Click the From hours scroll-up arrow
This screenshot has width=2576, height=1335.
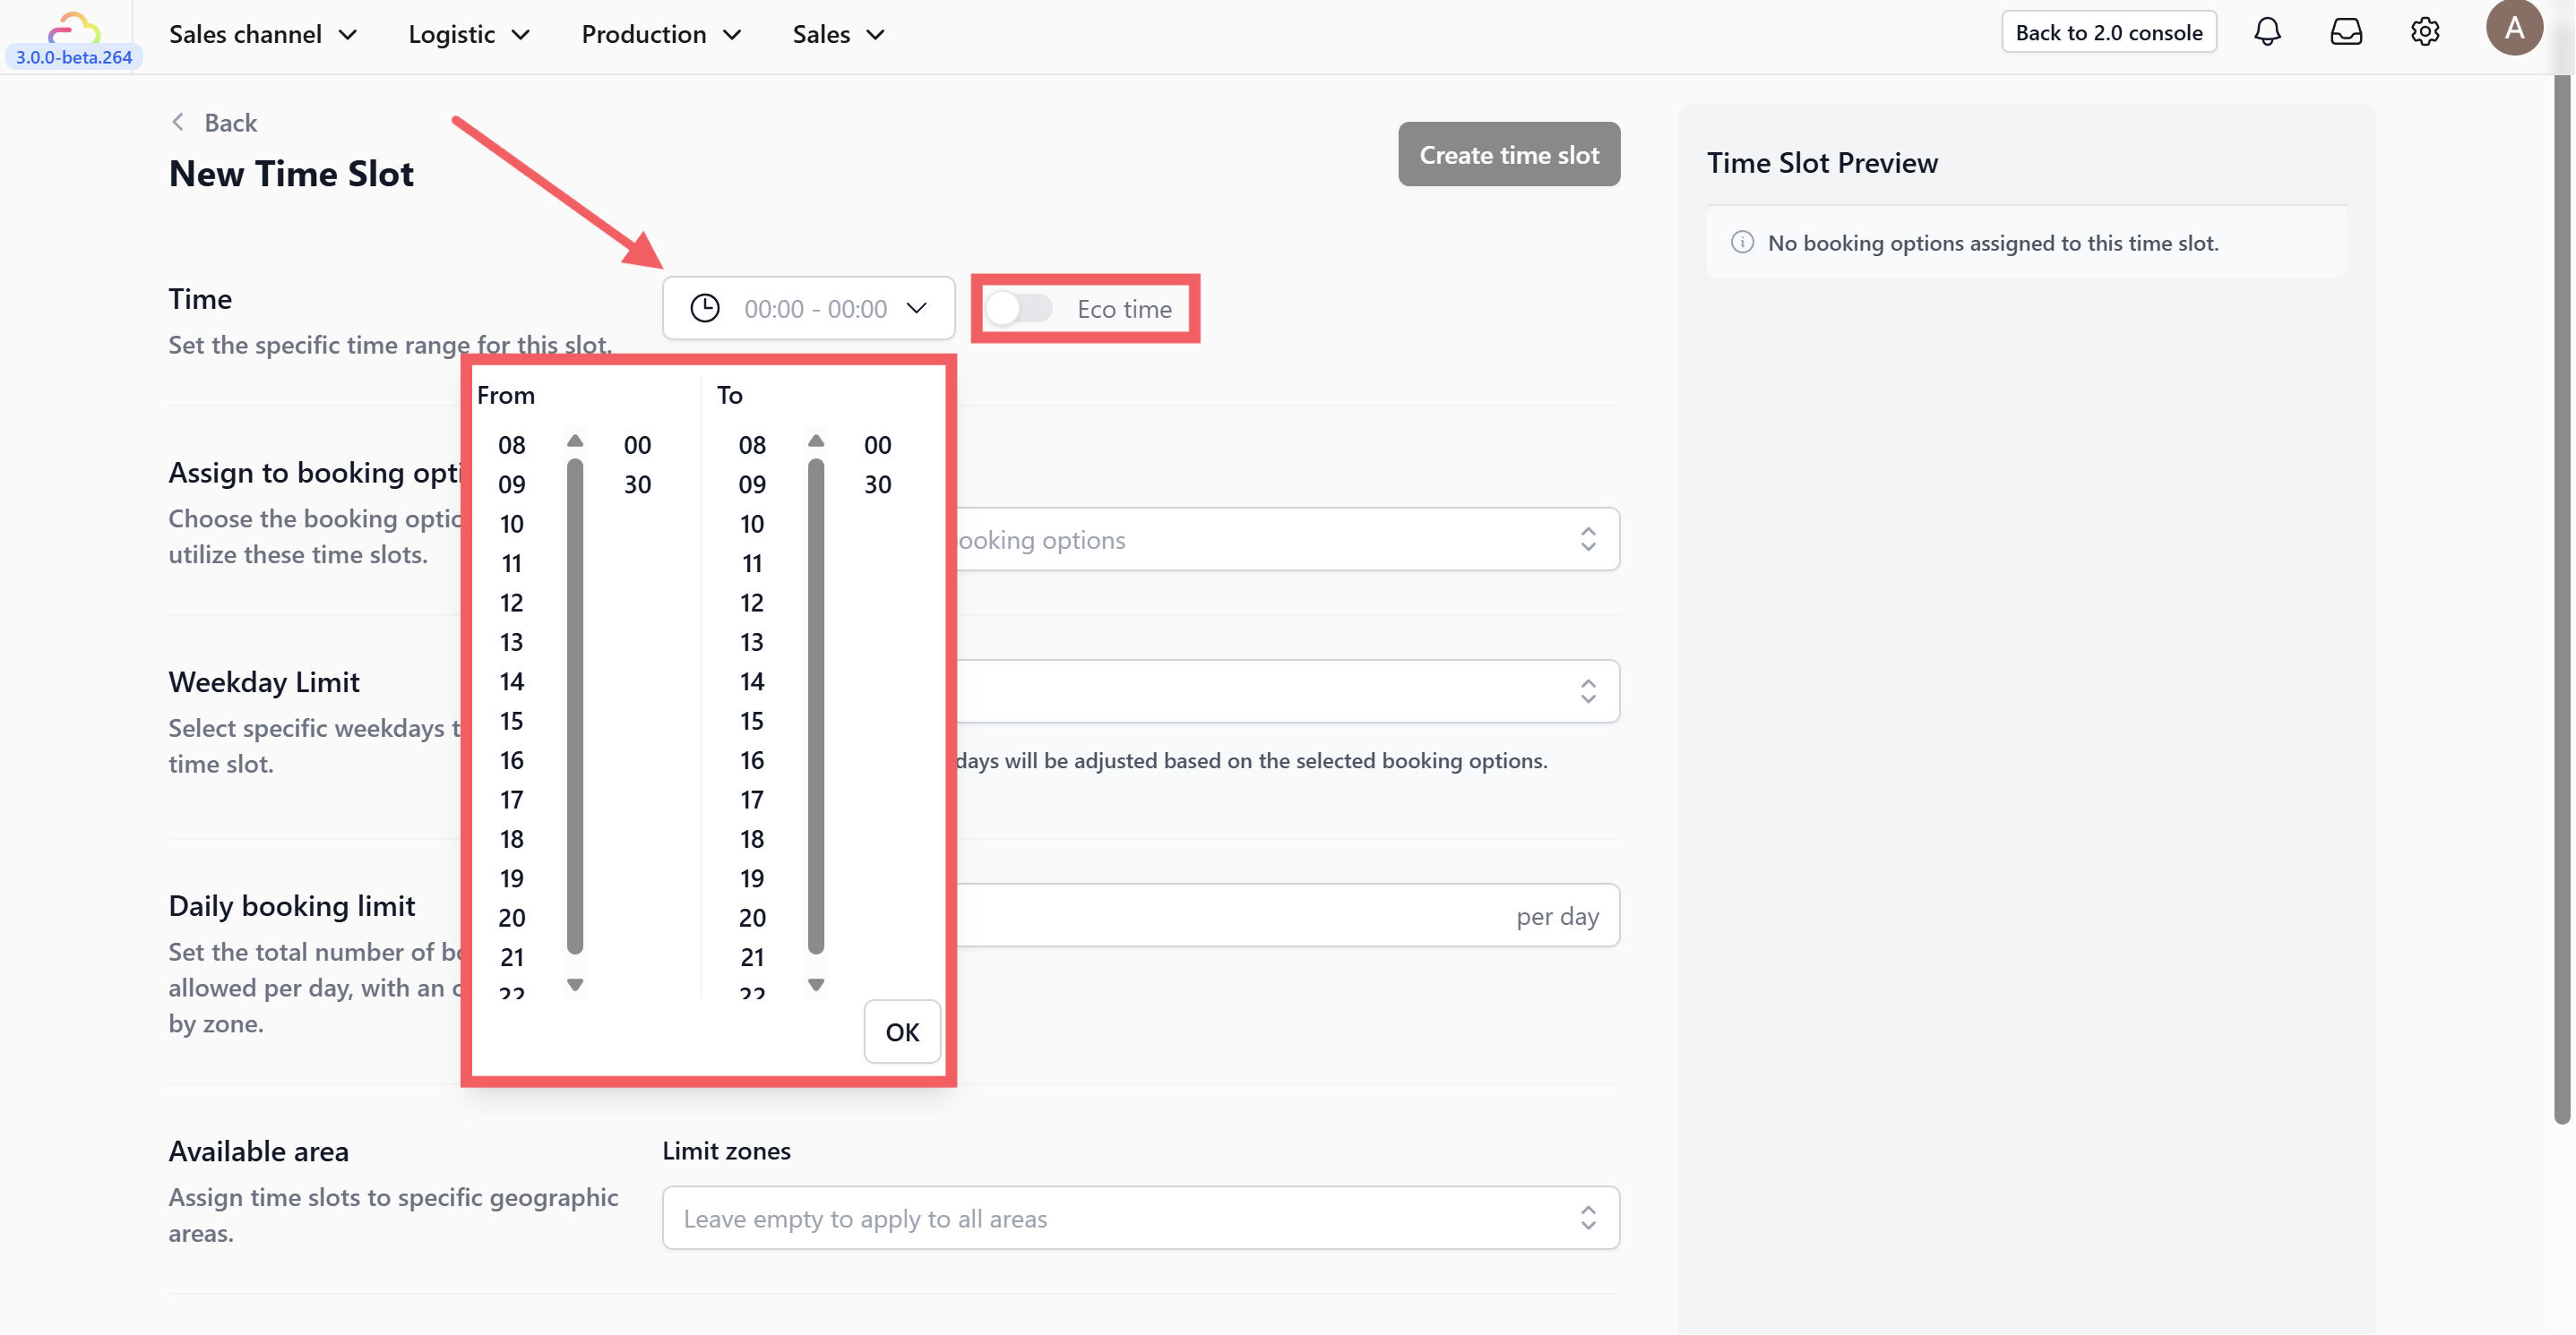click(x=575, y=441)
